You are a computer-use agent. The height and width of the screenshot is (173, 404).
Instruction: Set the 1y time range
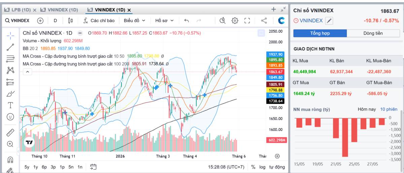click(36, 167)
